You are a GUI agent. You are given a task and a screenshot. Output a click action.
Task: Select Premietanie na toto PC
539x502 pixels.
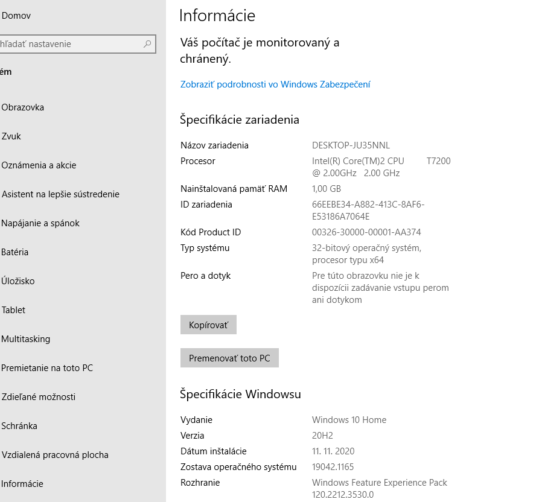click(48, 368)
